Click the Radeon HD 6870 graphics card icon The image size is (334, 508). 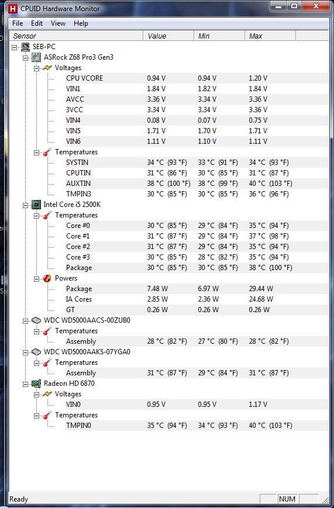tap(36, 383)
